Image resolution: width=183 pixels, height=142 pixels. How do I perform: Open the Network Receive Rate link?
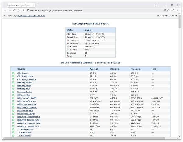[x=28, y=120]
